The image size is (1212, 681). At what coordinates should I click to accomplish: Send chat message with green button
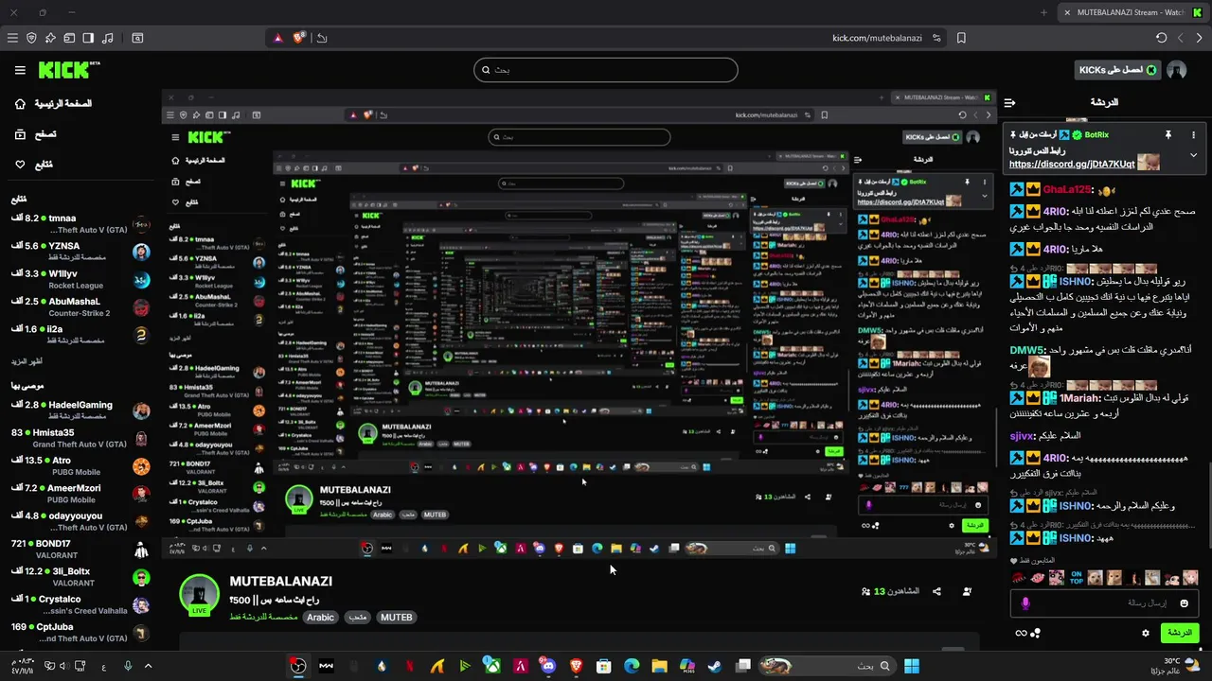click(1179, 633)
